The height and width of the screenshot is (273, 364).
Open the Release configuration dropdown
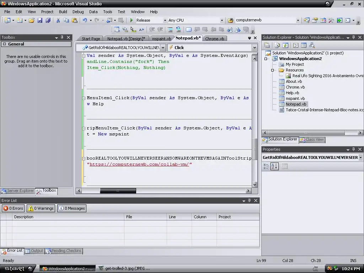pyautogui.click(x=165, y=20)
